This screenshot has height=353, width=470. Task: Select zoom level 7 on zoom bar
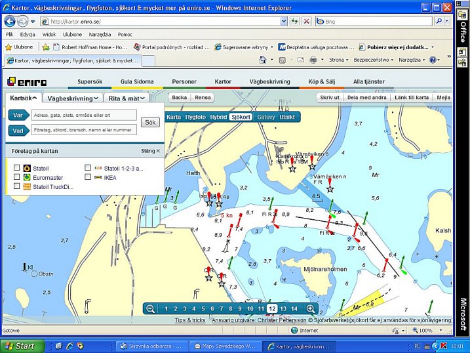coord(222,308)
